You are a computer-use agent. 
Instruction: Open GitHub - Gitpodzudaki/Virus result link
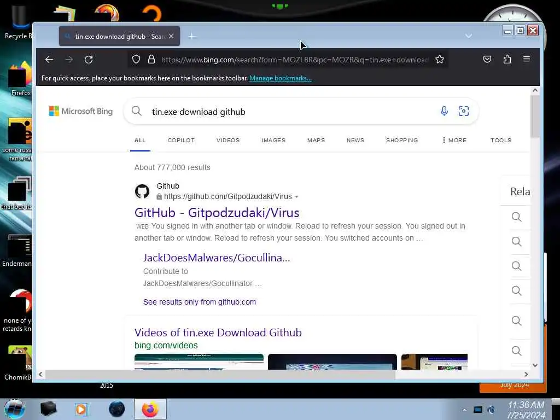pos(217,213)
